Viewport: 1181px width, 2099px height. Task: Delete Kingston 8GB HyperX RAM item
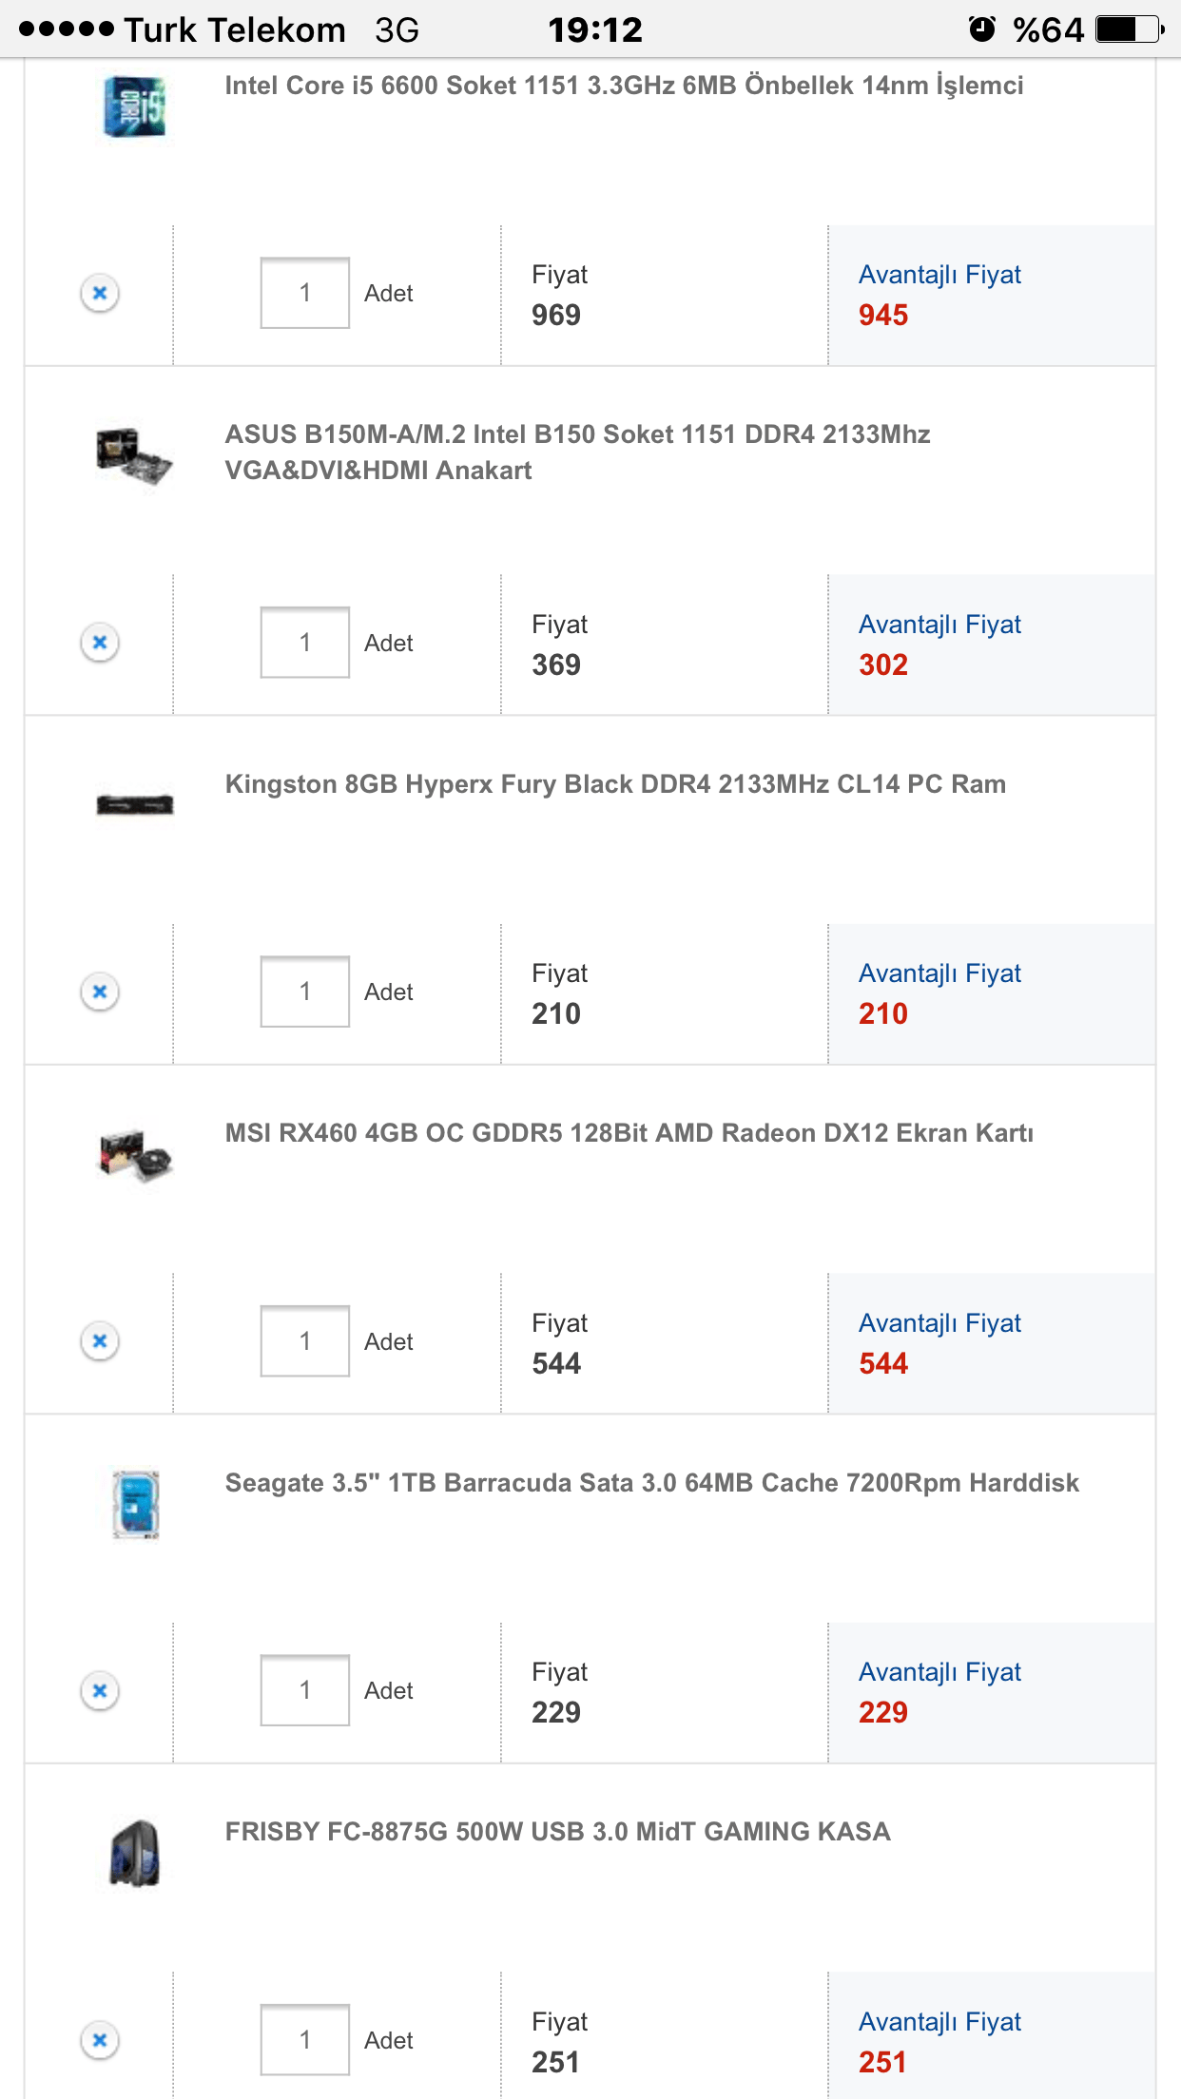pyautogui.click(x=100, y=992)
